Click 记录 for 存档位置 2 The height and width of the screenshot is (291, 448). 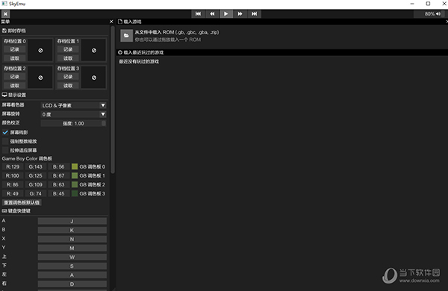tap(15, 77)
